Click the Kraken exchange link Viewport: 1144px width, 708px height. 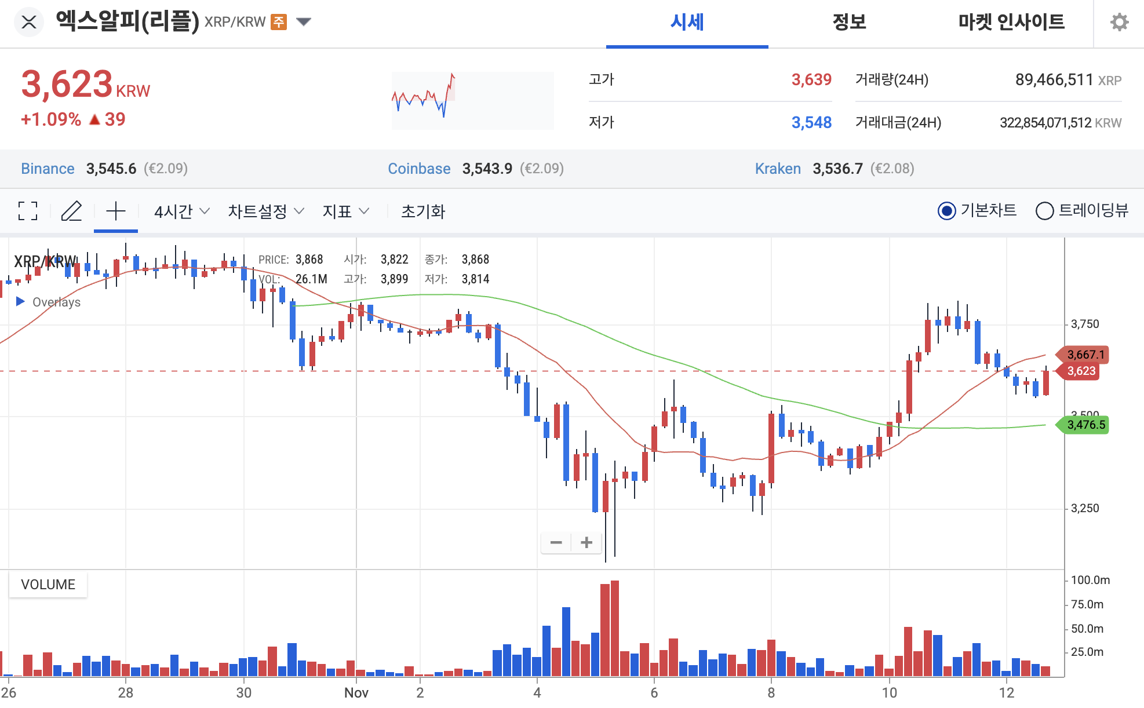tap(778, 169)
